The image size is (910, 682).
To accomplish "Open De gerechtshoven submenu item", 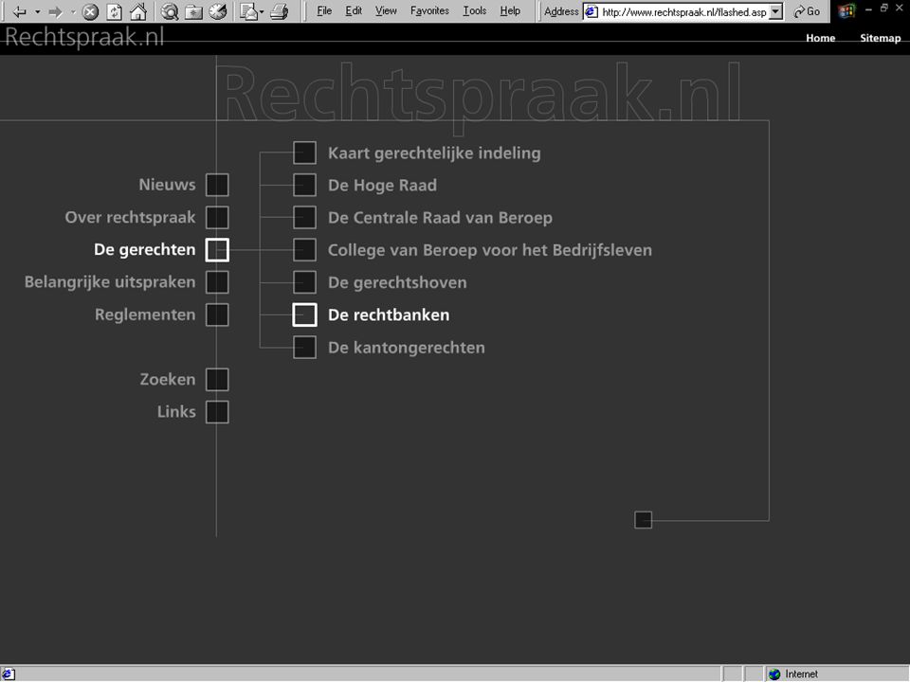I will [397, 283].
